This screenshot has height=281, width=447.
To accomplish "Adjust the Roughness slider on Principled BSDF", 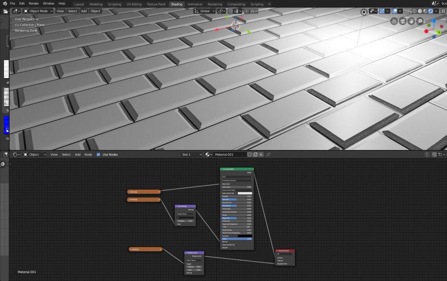I will [x=237, y=205].
